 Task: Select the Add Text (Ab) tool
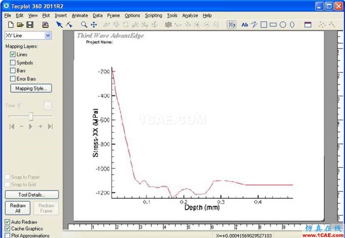[x=244, y=25]
